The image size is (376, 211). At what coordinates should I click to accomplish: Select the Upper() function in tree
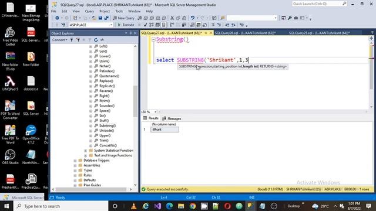pyautogui.click(x=105, y=135)
